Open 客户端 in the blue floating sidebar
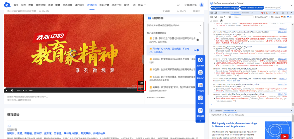Screen dimensions: 294x139 pos(200,100)
